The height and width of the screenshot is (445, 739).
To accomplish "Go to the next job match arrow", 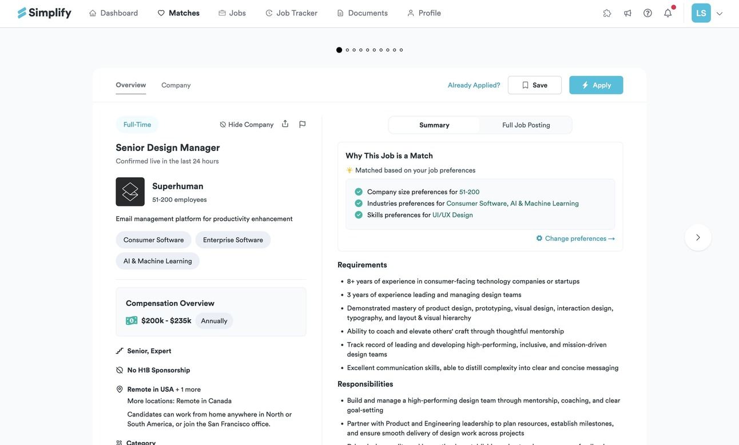I will pyautogui.click(x=698, y=237).
